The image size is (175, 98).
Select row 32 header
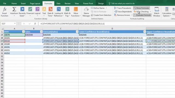2,56
